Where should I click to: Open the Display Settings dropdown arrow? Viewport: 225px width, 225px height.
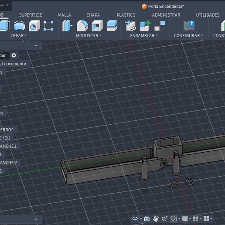point(190,218)
